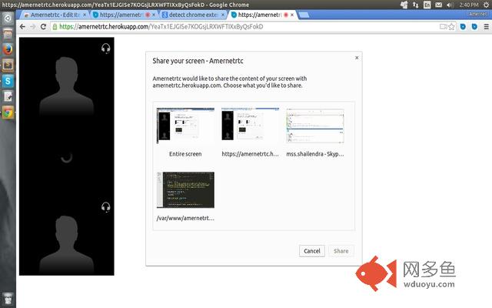The image size is (492, 308).
Task: Open the sound volume indicator
Action: (450, 5)
